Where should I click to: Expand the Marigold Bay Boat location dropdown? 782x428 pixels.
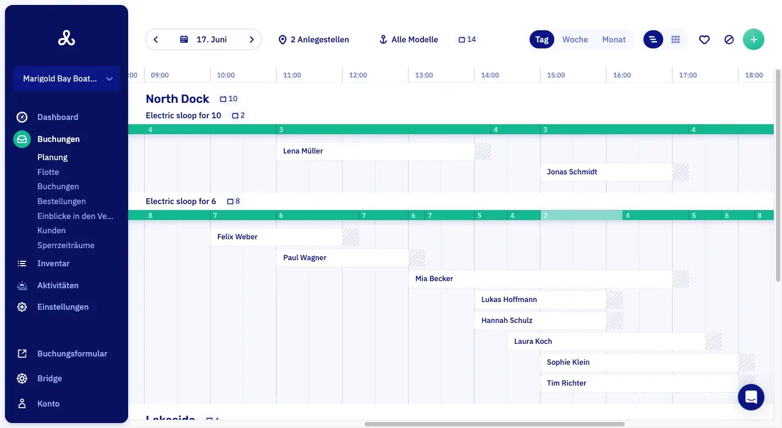coord(67,79)
